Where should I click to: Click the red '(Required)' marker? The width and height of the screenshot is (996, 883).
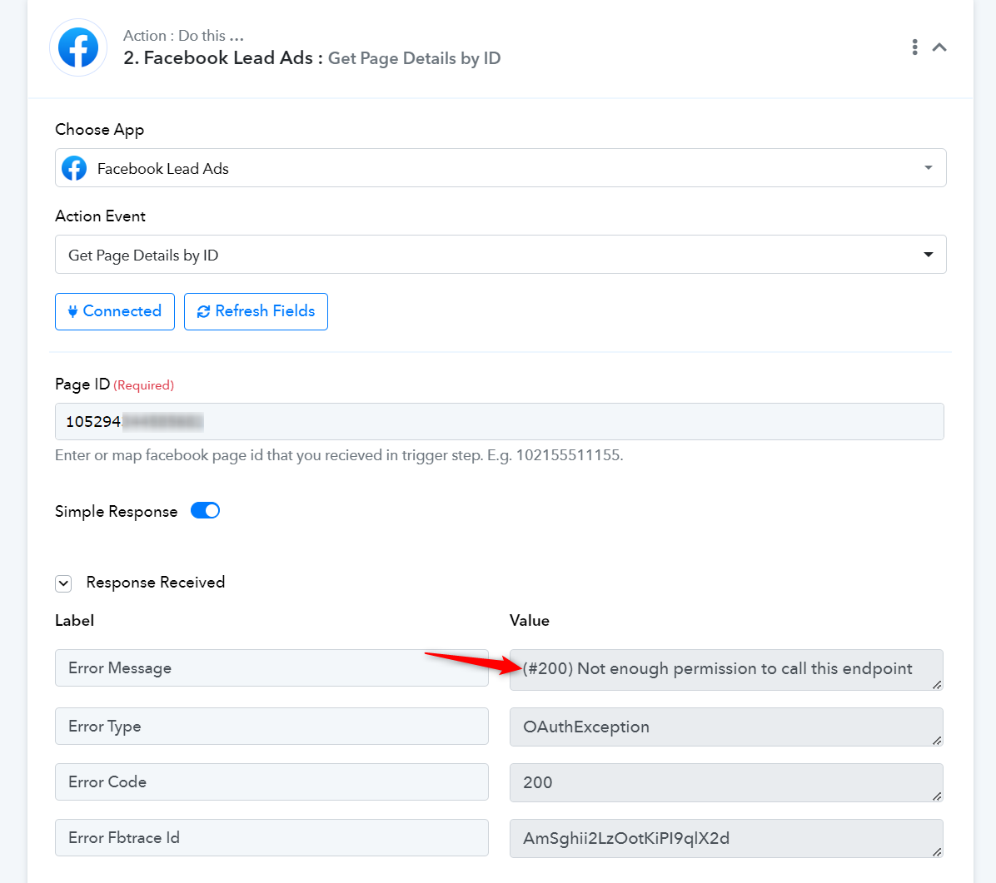click(143, 385)
